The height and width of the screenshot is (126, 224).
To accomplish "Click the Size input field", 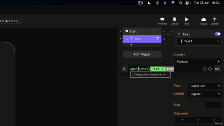I will tap(214, 105).
